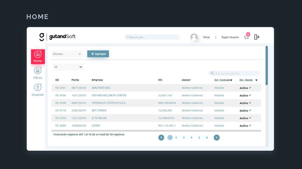The width and height of the screenshot is (302, 169).
Task: Click the logout icon
Action: (257, 37)
